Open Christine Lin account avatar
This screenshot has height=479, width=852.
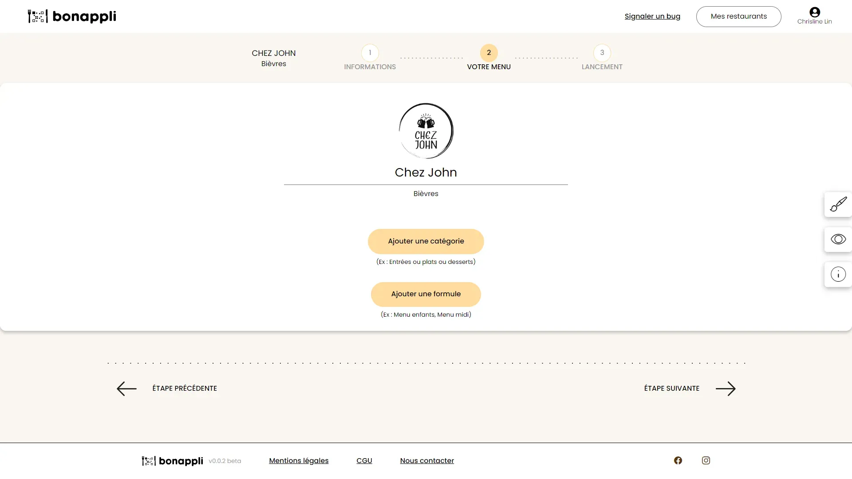pyautogui.click(x=814, y=12)
